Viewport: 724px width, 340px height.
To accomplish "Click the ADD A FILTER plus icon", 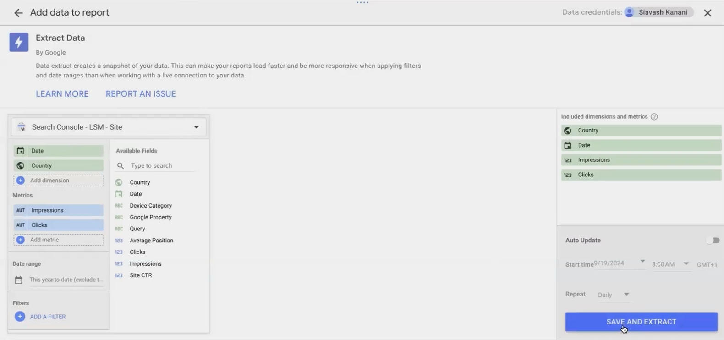I will point(20,317).
